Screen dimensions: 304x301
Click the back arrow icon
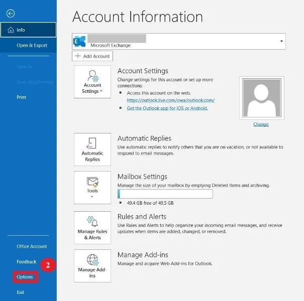(11, 14)
